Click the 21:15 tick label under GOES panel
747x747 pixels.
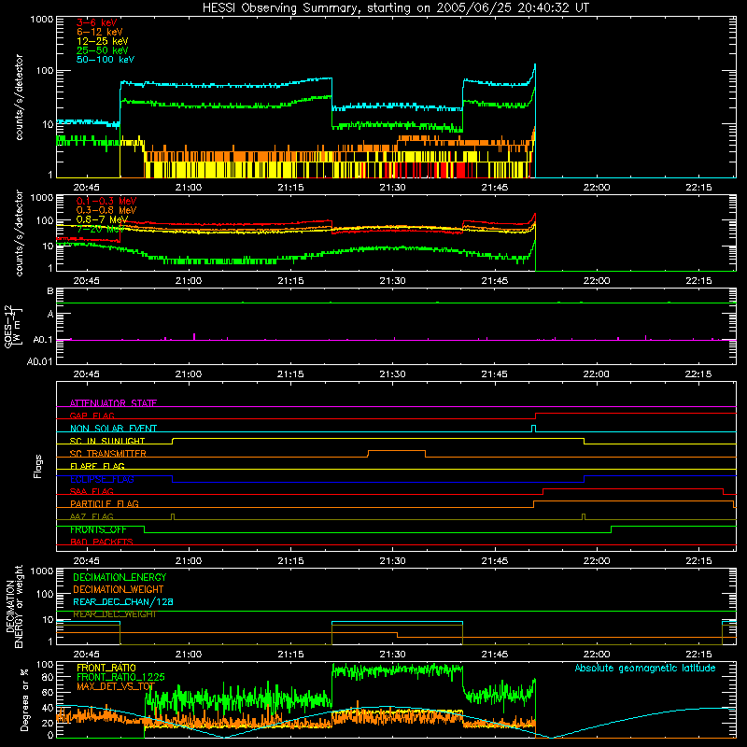pyautogui.click(x=290, y=374)
